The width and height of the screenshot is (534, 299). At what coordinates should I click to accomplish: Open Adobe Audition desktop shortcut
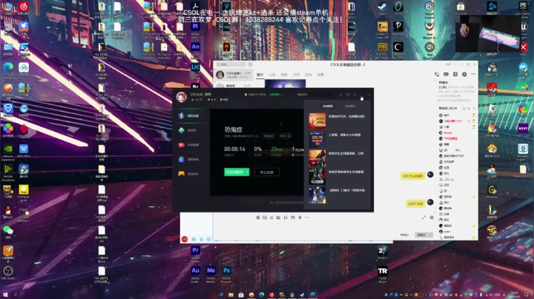point(195,275)
